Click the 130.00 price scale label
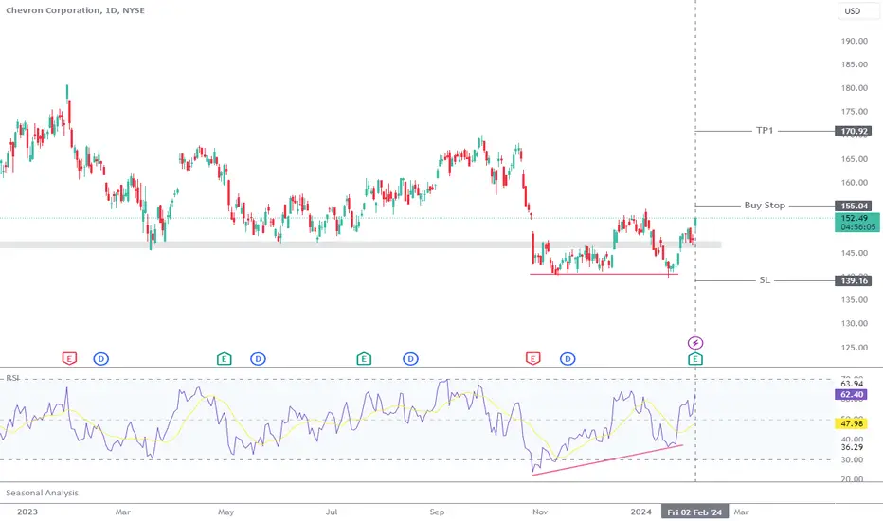This screenshot has width=883, height=521. [x=855, y=323]
